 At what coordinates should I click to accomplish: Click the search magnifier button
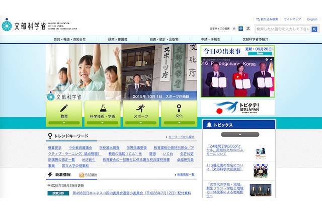click(314, 29)
